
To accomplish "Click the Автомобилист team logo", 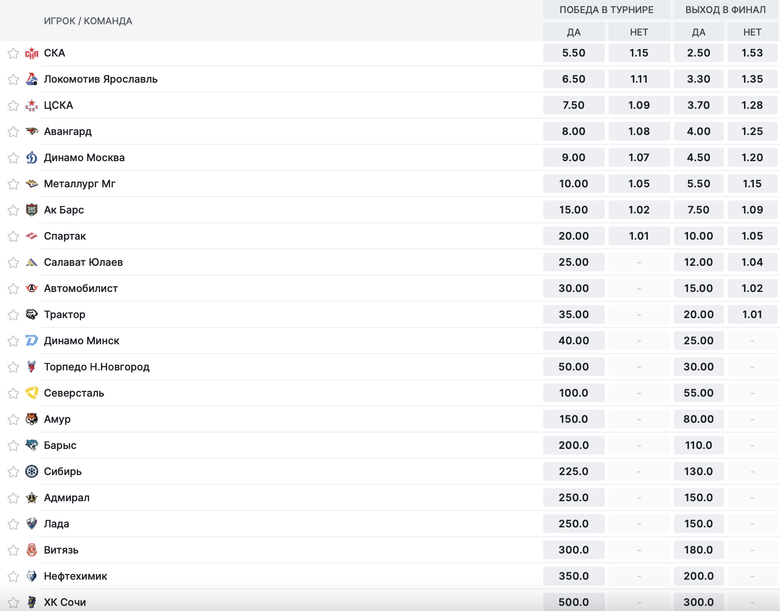I will [x=32, y=289].
